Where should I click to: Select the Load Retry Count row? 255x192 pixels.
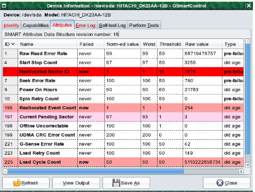(x=123, y=153)
